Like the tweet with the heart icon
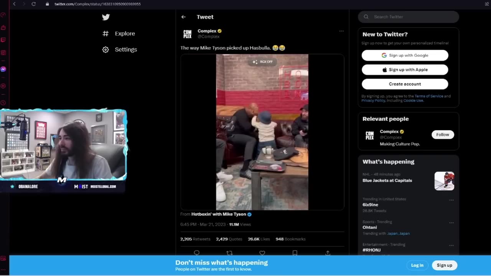The width and height of the screenshot is (491, 276). [262, 253]
